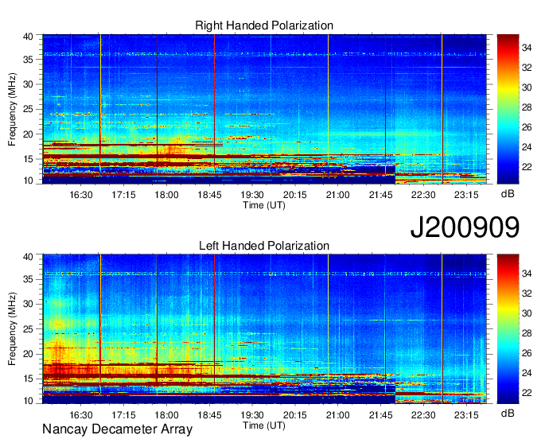
Task: Click the 34 dB mark on bottom color bar
Action: click(x=527, y=274)
